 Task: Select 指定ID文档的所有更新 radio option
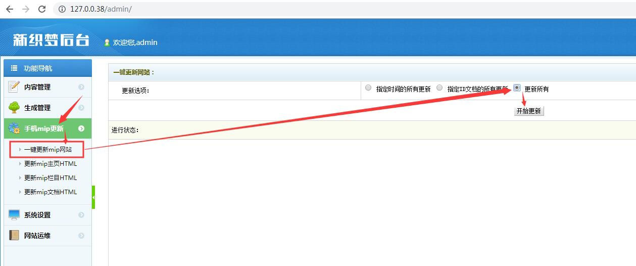point(439,88)
